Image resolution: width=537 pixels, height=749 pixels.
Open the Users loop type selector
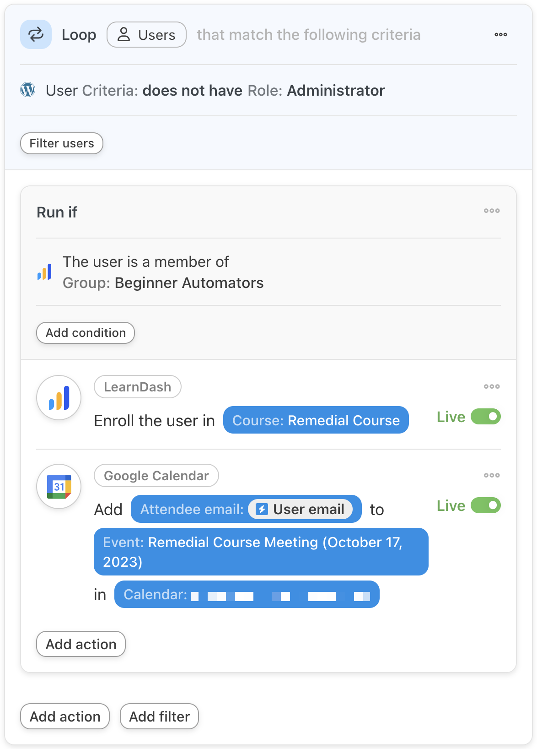(x=146, y=34)
